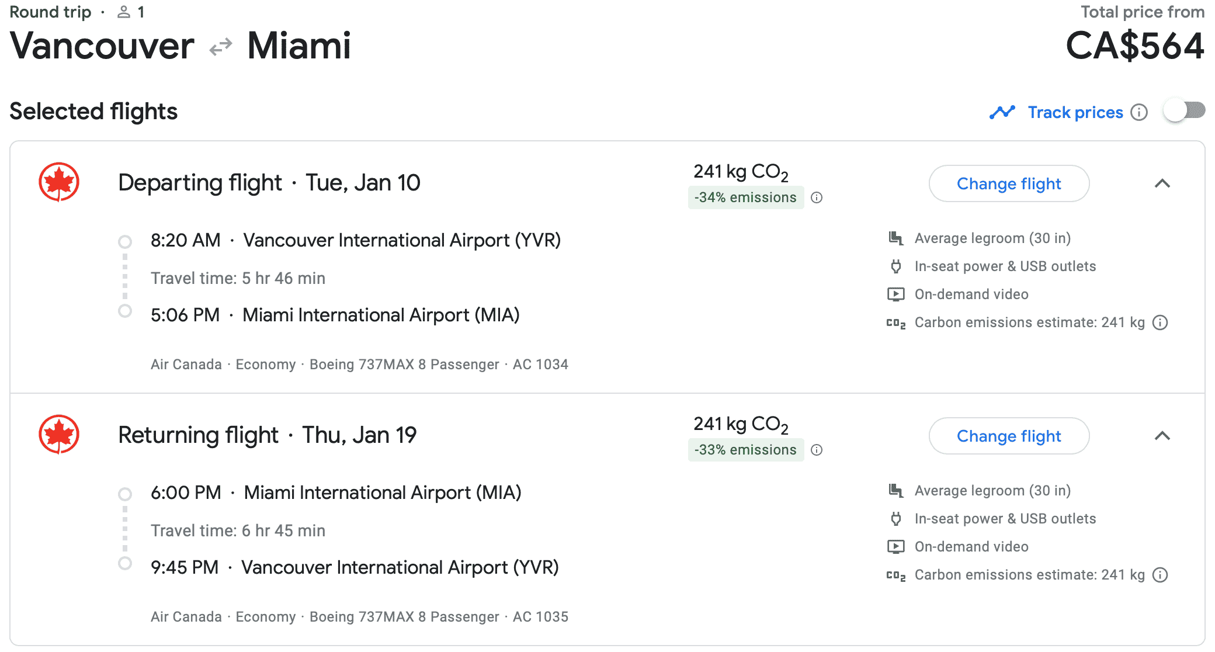Click the returning flight Air Canada logo
Viewport: 1215px width, 652px height.
[59, 434]
